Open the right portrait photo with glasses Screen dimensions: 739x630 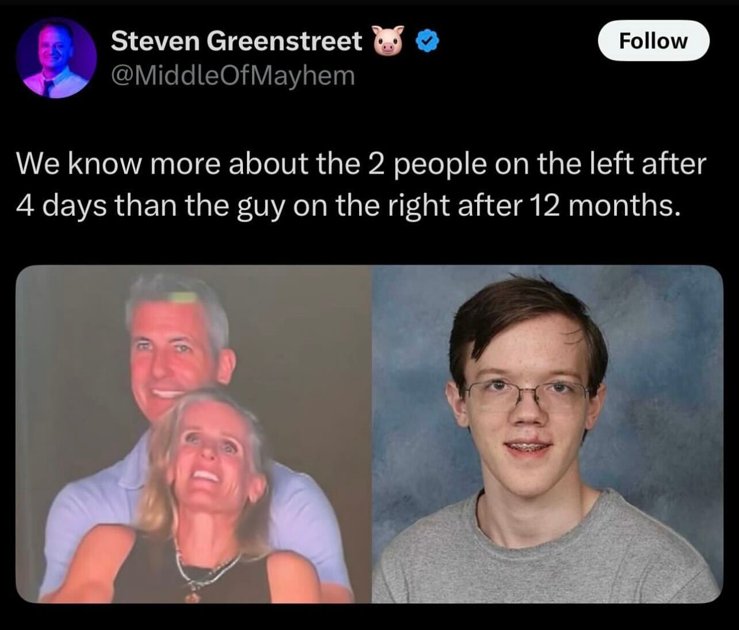click(547, 434)
